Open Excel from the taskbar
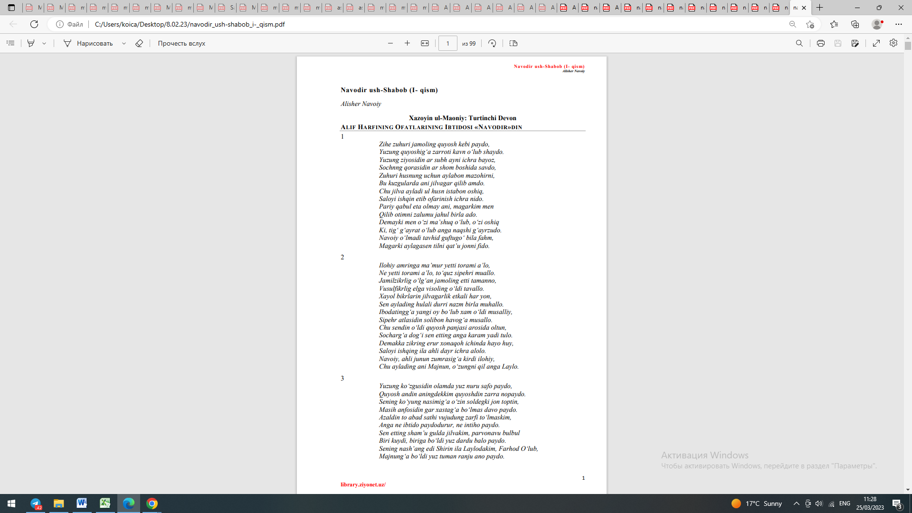This screenshot has height=513, width=912. coord(105,503)
